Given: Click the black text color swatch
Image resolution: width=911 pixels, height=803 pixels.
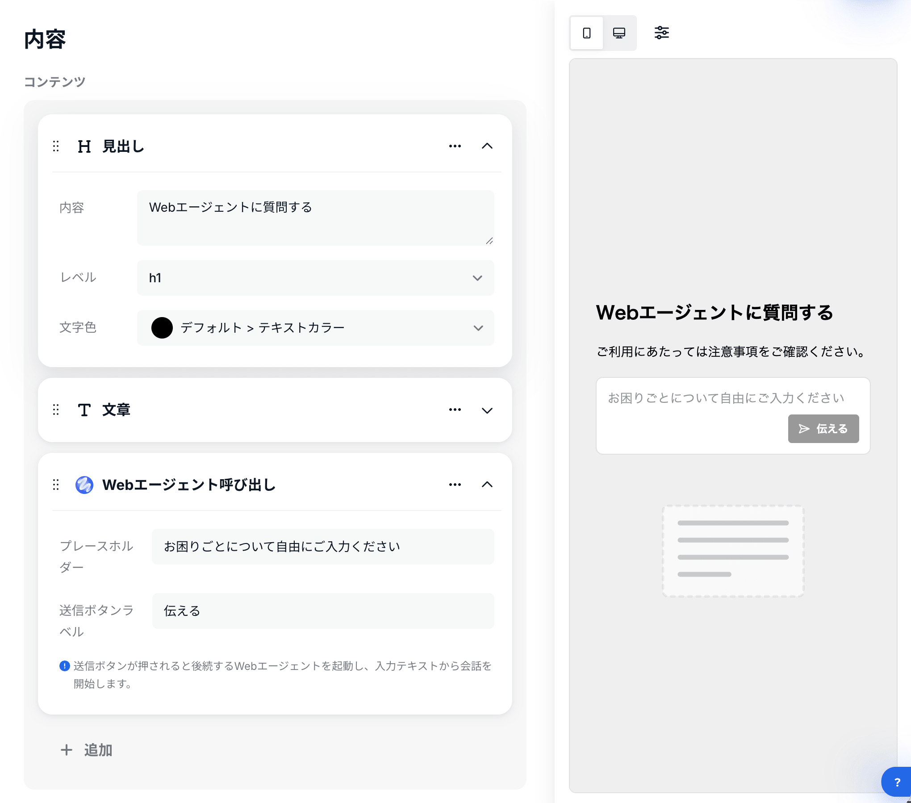Looking at the screenshot, I should tap(162, 328).
